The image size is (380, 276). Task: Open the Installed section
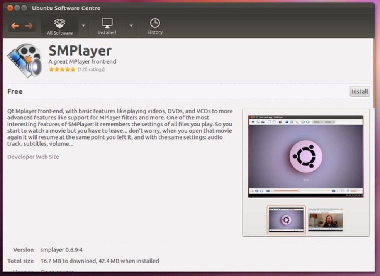pyautogui.click(x=107, y=27)
